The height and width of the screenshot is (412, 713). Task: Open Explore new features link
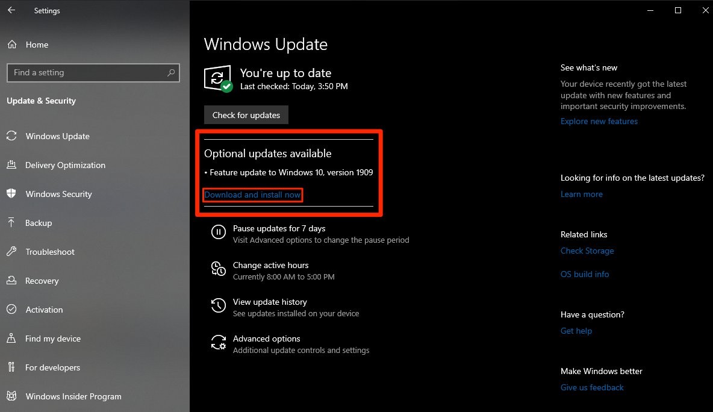click(x=599, y=121)
